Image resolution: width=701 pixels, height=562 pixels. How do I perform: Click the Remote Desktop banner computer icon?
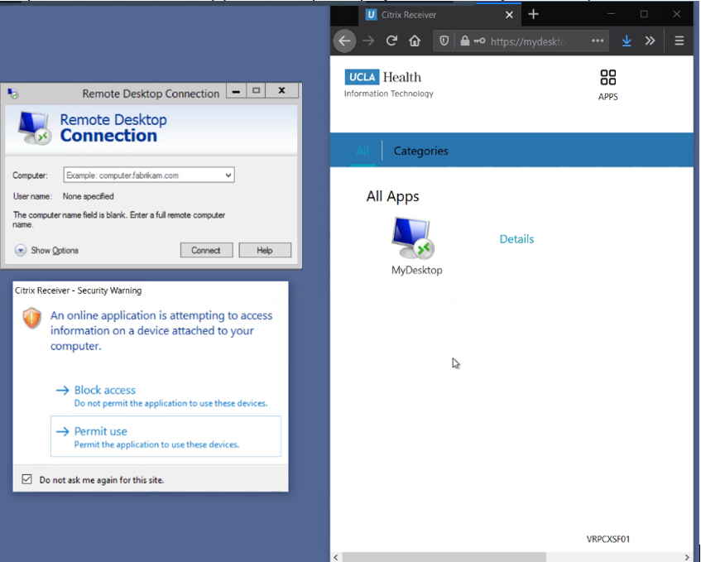point(34,127)
